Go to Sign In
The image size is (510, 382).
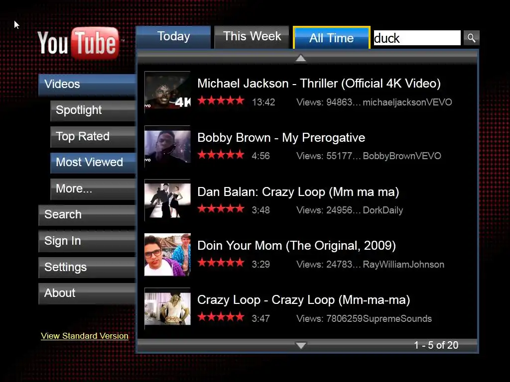[87, 241]
